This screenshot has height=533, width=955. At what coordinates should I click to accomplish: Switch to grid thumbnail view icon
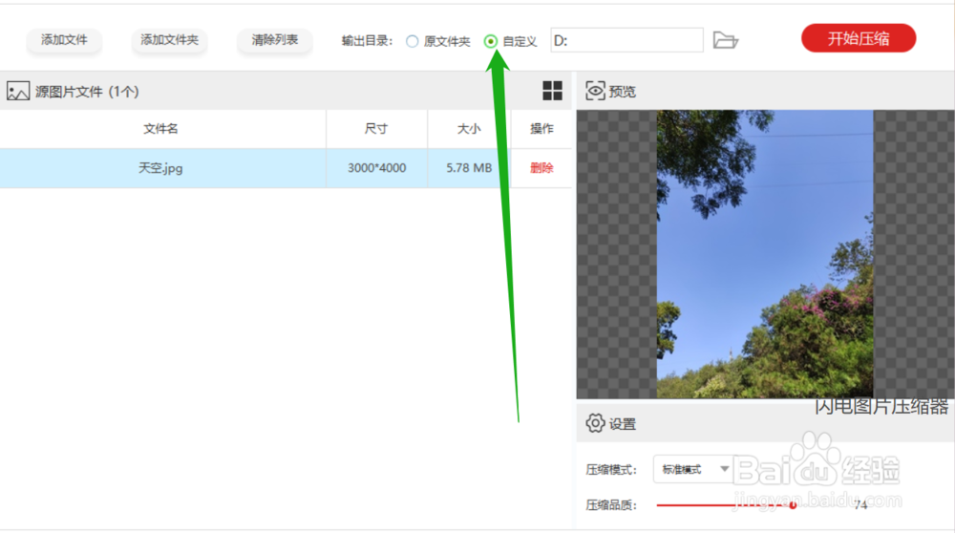[x=552, y=91]
